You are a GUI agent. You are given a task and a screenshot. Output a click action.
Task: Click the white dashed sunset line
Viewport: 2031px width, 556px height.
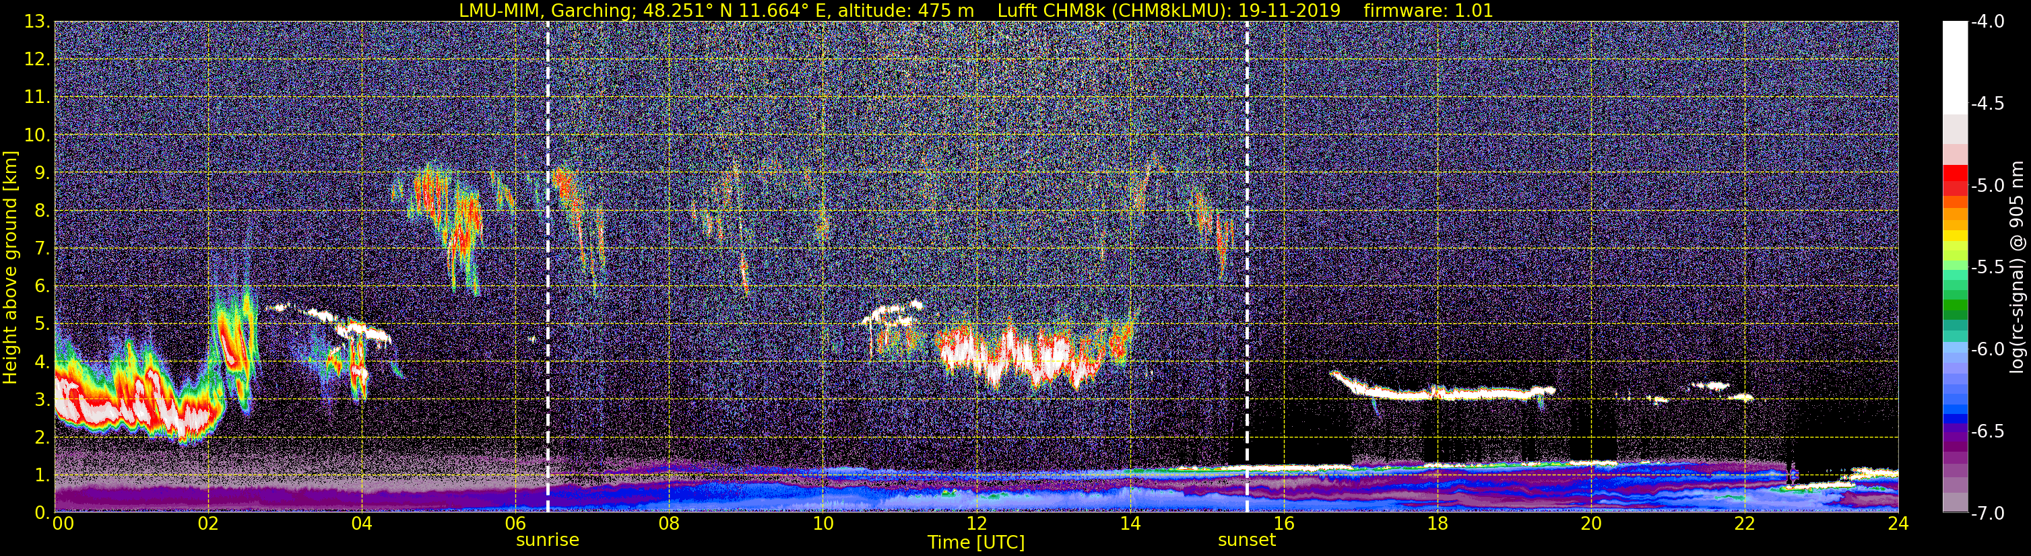[x=1248, y=266]
